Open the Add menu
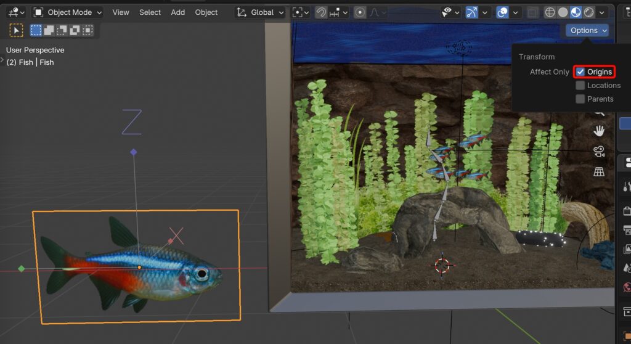This screenshot has height=344, width=631. (x=178, y=12)
